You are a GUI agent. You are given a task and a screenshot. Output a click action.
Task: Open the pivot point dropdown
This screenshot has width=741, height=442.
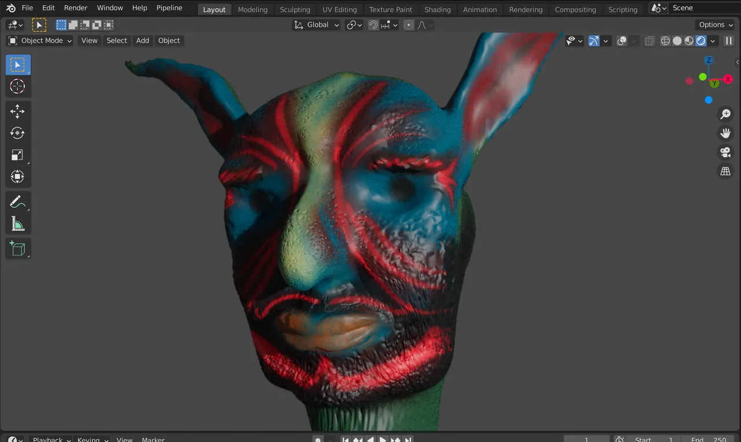pos(354,25)
